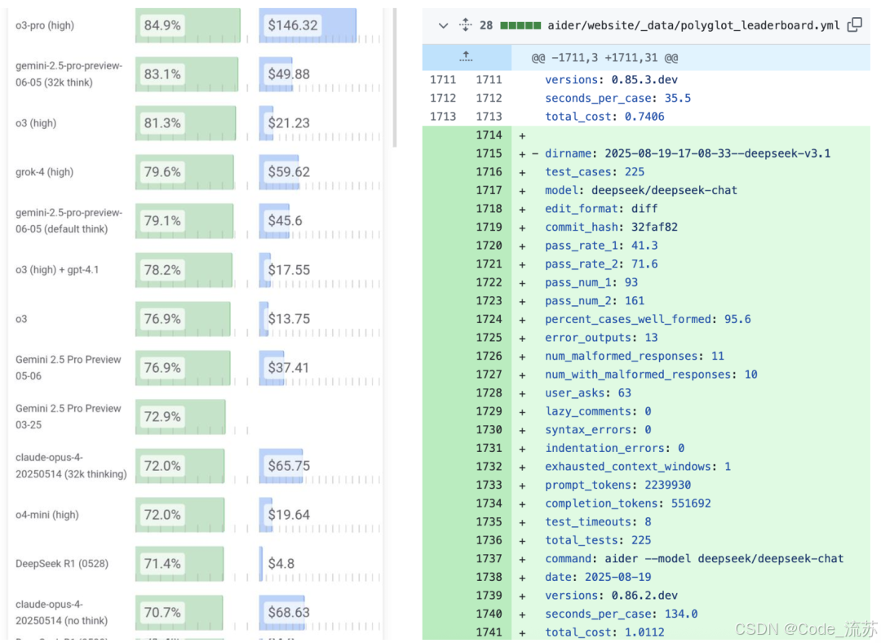The width and height of the screenshot is (881, 643).
Task: Select claude-opus-4-20250514 (no think) label
Action: click(x=61, y=613)
